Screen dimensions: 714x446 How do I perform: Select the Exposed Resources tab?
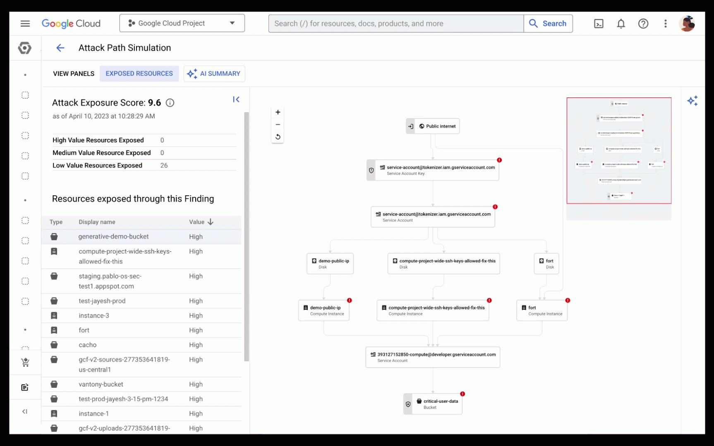tap(139, 74)
